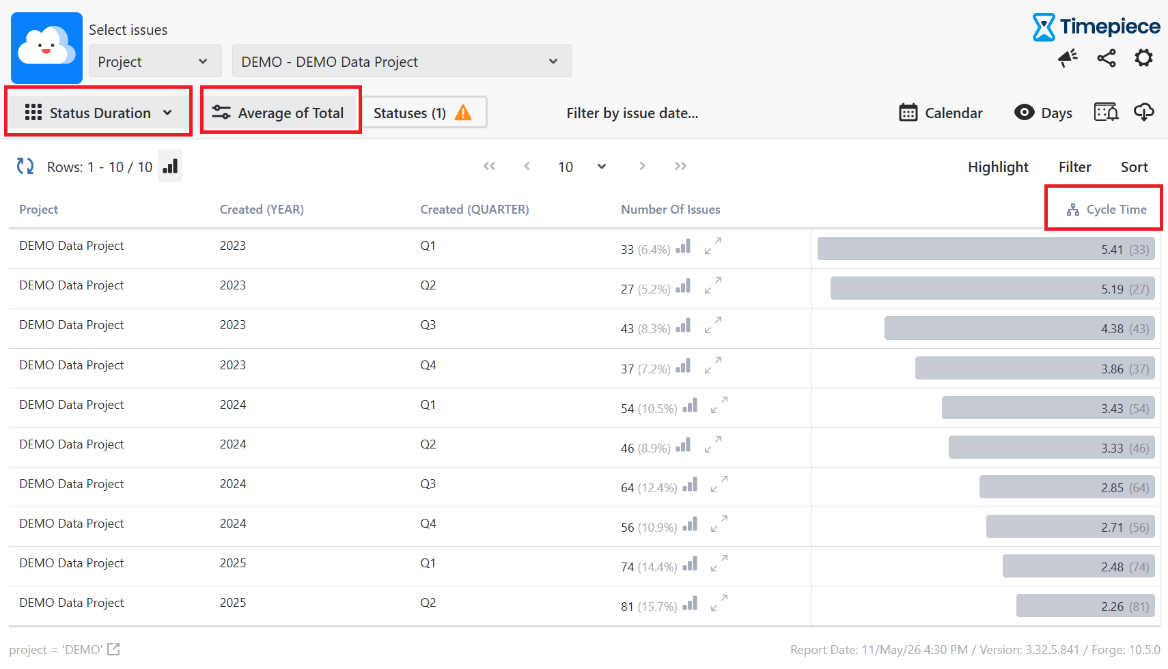
Task: Show the 2024 Q3 row's bar chart
Action: [690, 485]
